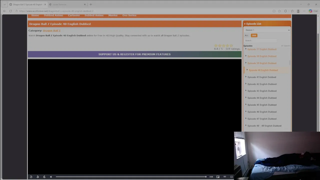
Task: Click the episode Search field
Action: point(260,40)
